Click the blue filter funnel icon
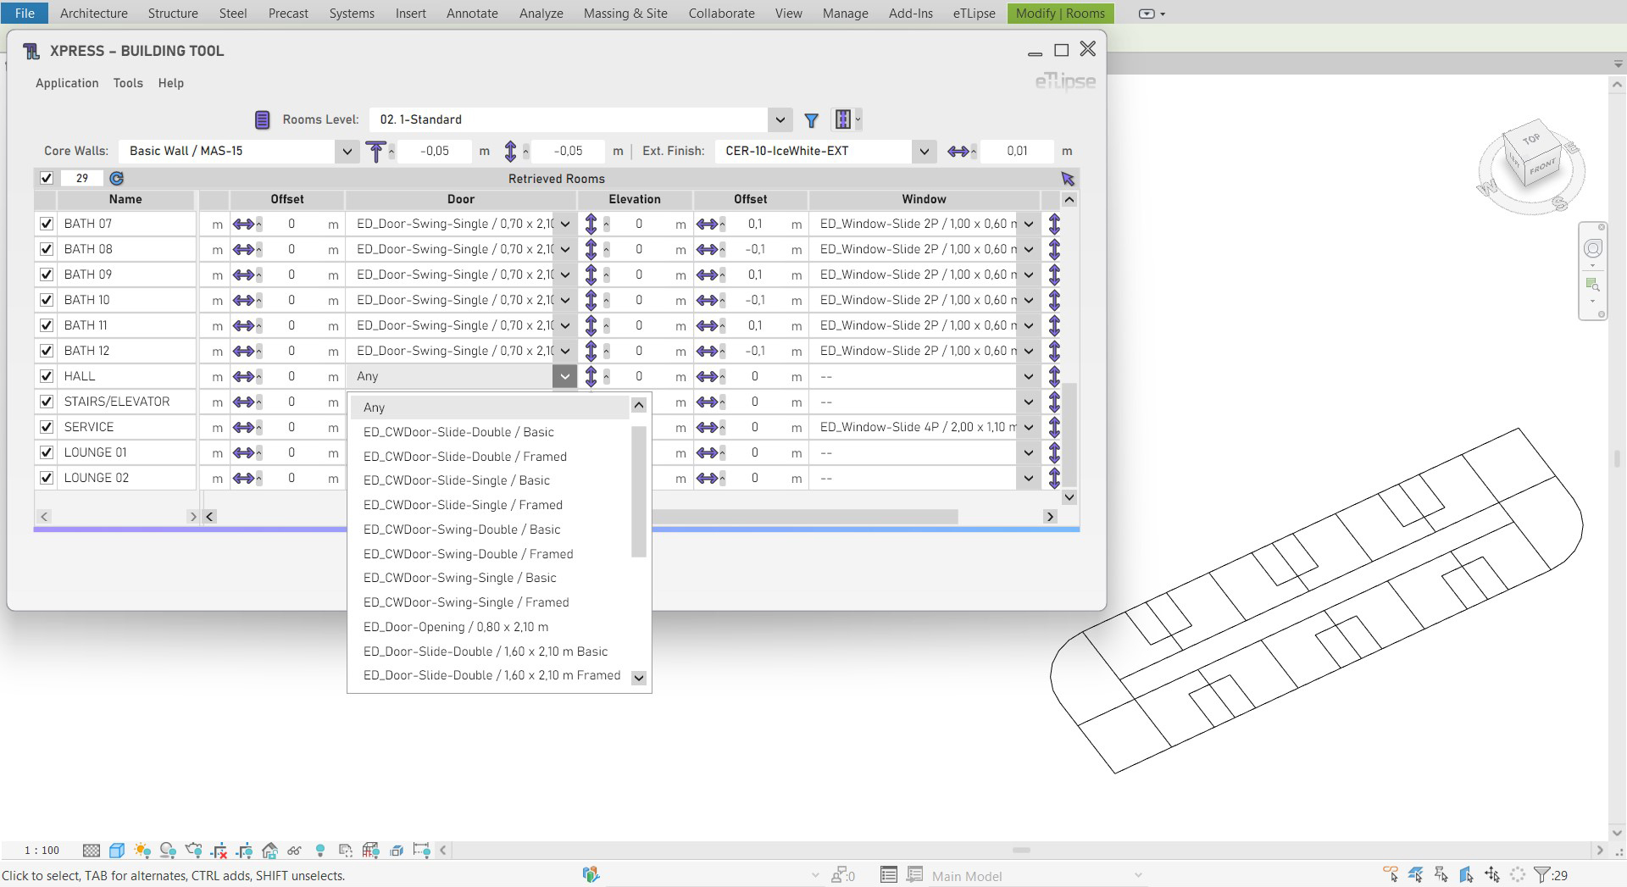Image resolution: width=1627 pixels, height=887 pixels. coord(811,120)
